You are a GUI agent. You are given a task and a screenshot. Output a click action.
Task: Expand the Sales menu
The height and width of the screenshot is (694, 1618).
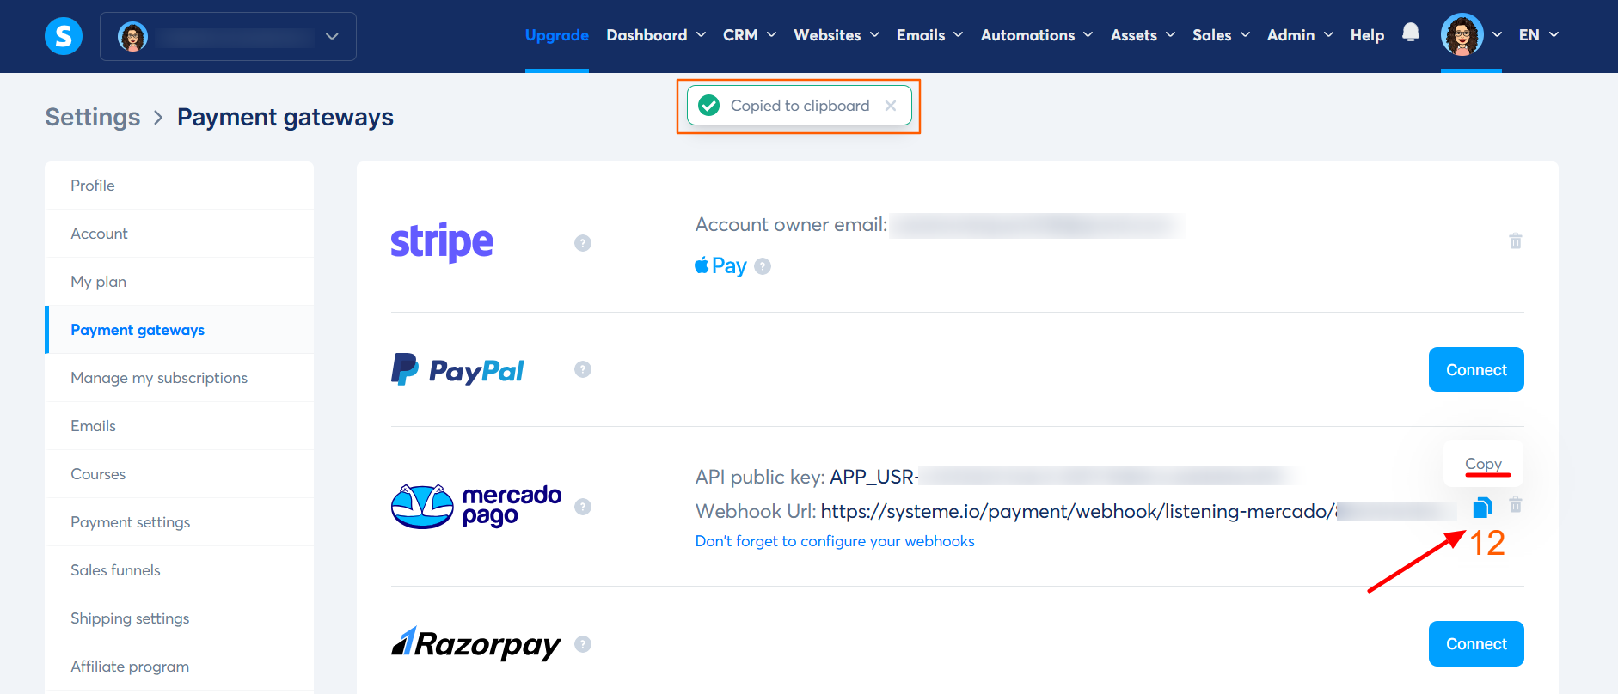(x=1221, y=35)
